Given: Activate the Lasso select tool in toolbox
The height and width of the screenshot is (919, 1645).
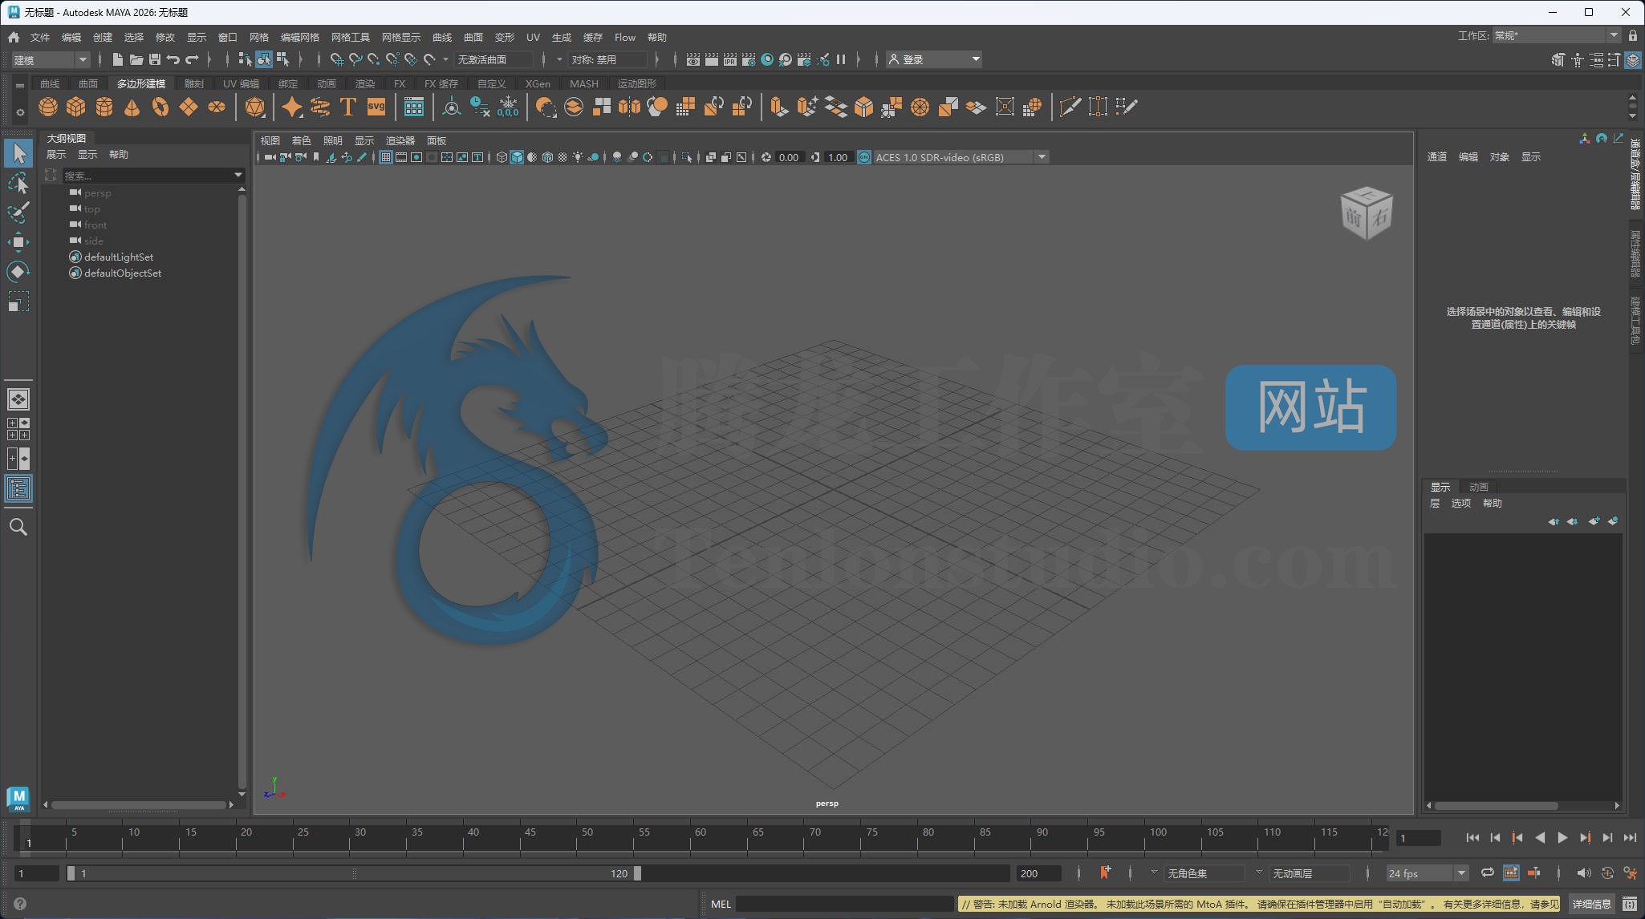Looking at the screenshot, I should (18, 183).
